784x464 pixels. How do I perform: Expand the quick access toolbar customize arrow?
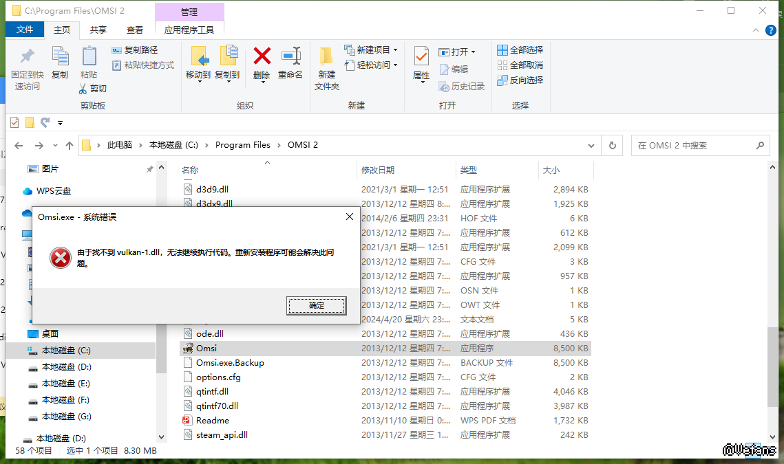(60, 123)
